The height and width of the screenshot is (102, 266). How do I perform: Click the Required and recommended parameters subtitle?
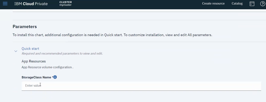point(62,54)
